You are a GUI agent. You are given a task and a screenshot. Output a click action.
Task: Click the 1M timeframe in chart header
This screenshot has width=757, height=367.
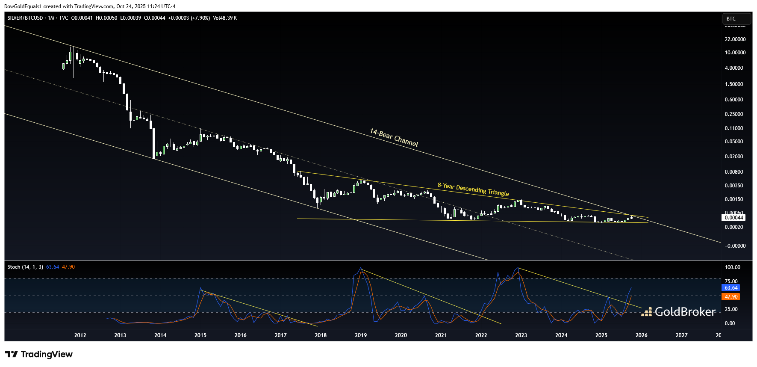51,18
